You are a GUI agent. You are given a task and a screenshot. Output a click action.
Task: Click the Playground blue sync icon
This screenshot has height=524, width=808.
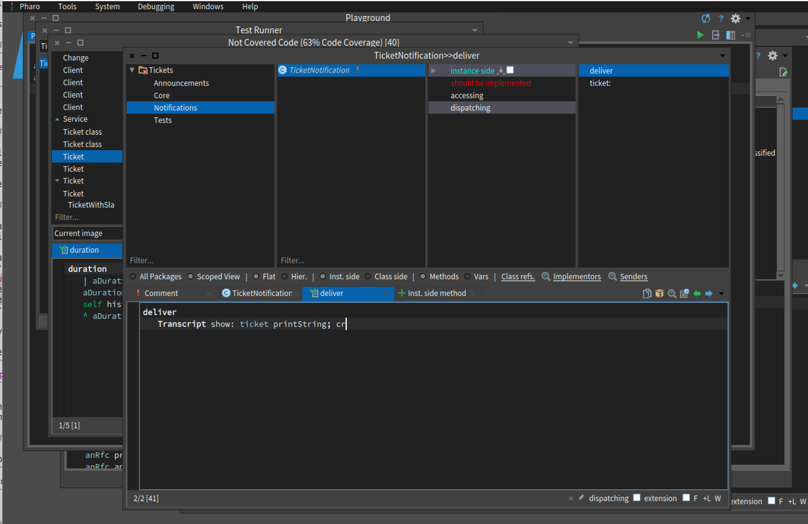coord(706,19)
